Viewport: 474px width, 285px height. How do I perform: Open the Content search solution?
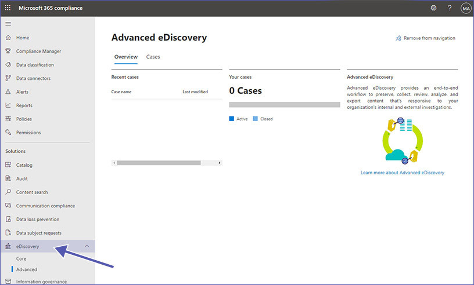32,192
